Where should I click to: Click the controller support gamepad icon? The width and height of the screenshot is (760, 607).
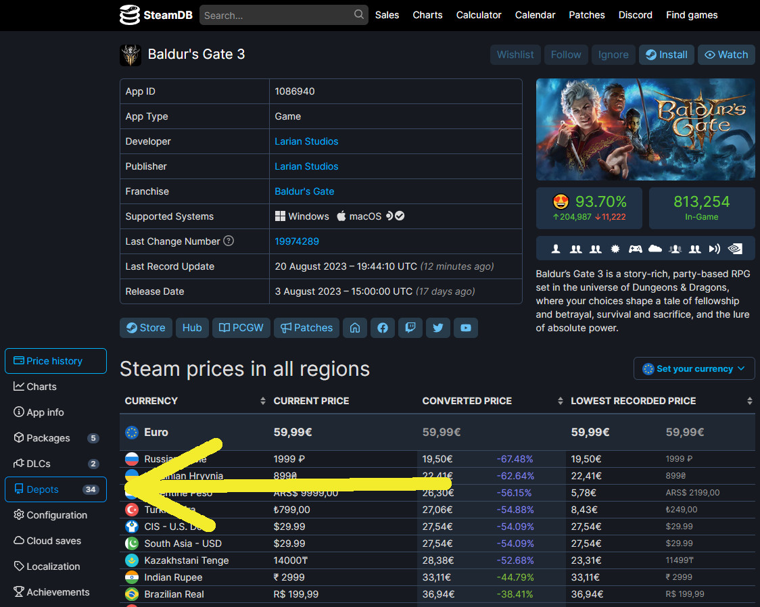tap(635, 249)
